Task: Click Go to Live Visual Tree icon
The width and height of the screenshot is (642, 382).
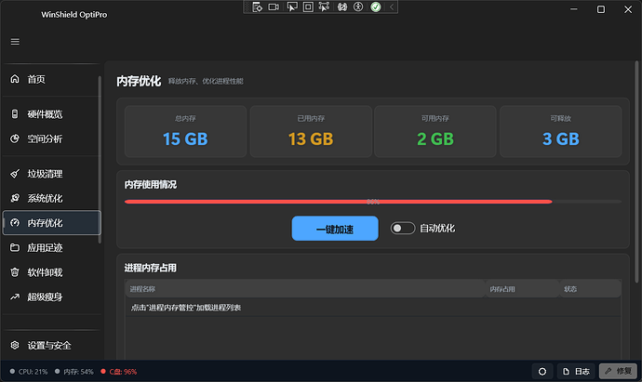Action: (257, 7)
